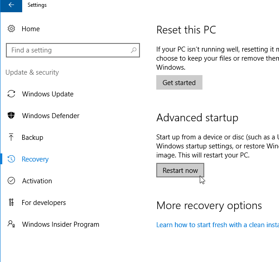Click the Windows Update sync arrows icon

coord(11,94)
